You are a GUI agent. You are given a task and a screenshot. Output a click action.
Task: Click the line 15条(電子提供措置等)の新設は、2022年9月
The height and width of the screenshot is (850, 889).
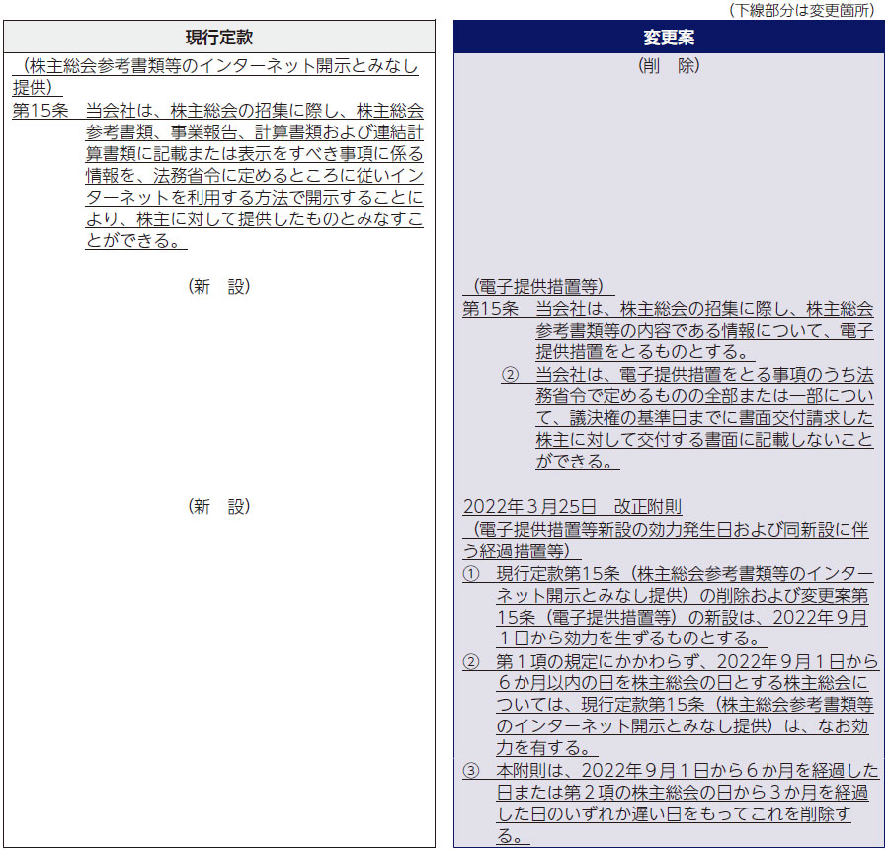(x=683, y=618)
